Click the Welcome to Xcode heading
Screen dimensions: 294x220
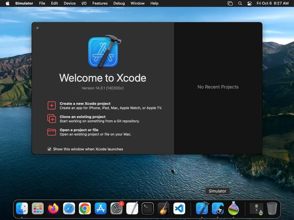point(102,78)
